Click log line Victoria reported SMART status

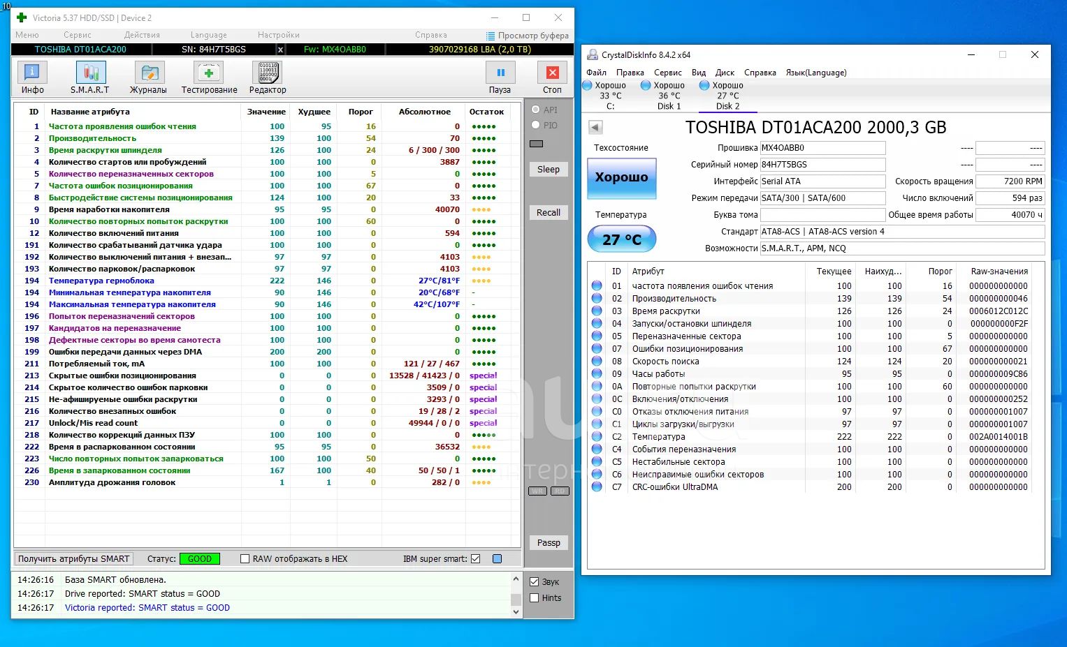[147, 608]
